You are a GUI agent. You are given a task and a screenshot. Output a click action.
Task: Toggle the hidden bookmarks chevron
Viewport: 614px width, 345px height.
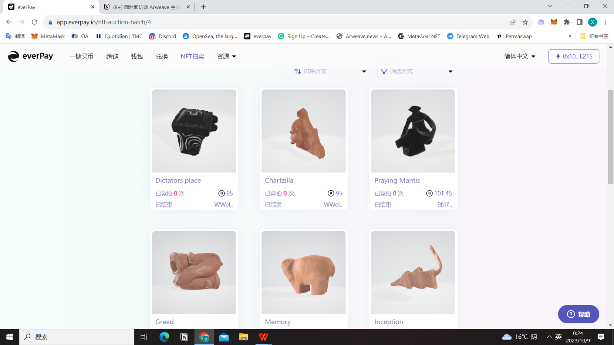point(570,36)
